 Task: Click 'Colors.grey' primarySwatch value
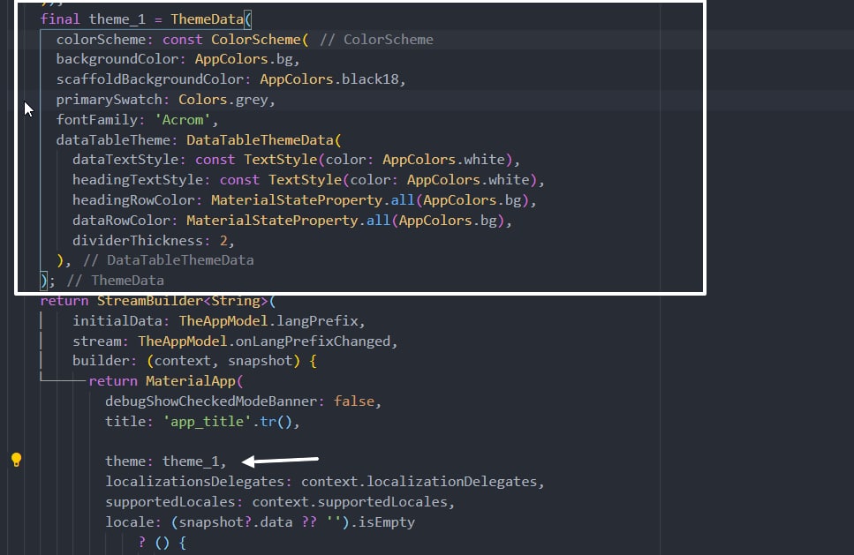point(223,100)
